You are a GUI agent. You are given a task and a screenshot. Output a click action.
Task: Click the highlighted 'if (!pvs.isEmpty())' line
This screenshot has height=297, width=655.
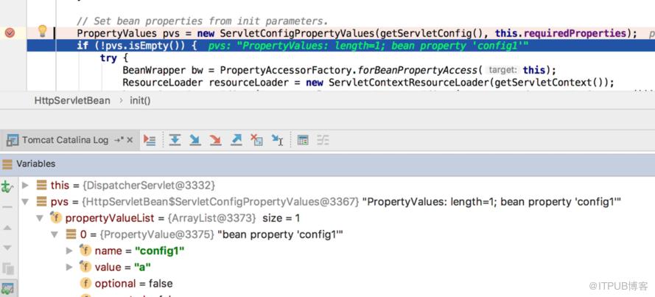point(341,46)
